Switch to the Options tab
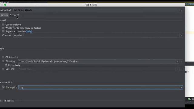This screenshot has width=194, height=109. point(4,15)
